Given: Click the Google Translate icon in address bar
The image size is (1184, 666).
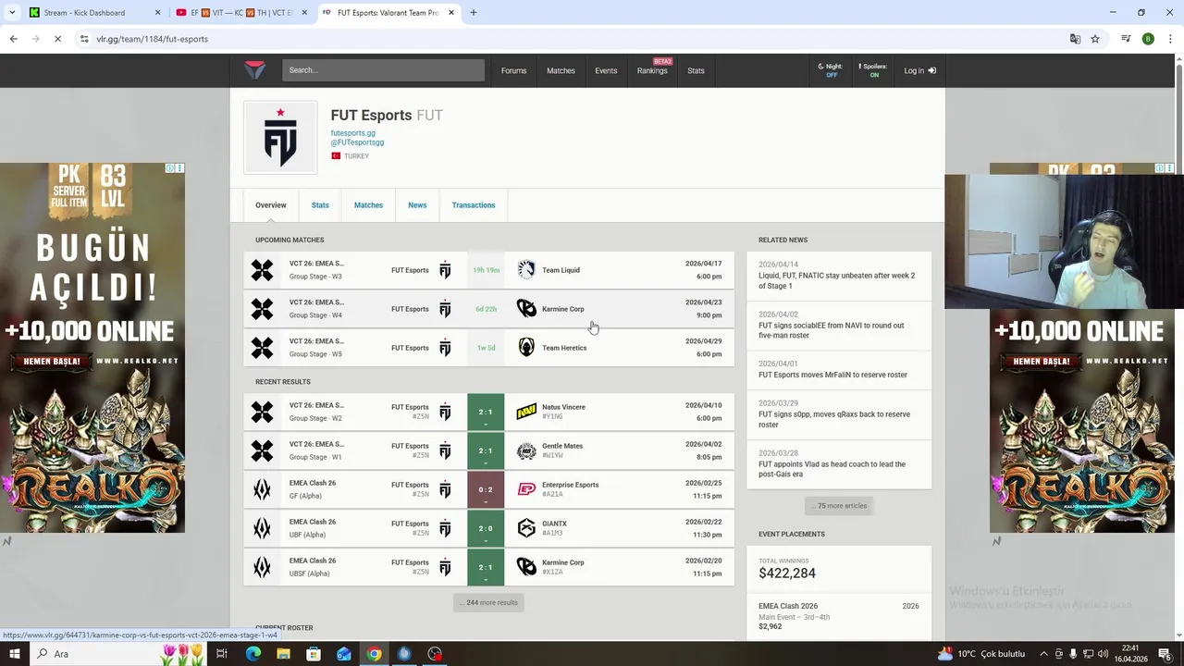Looking at the screenshot, I should [1075, 39].
